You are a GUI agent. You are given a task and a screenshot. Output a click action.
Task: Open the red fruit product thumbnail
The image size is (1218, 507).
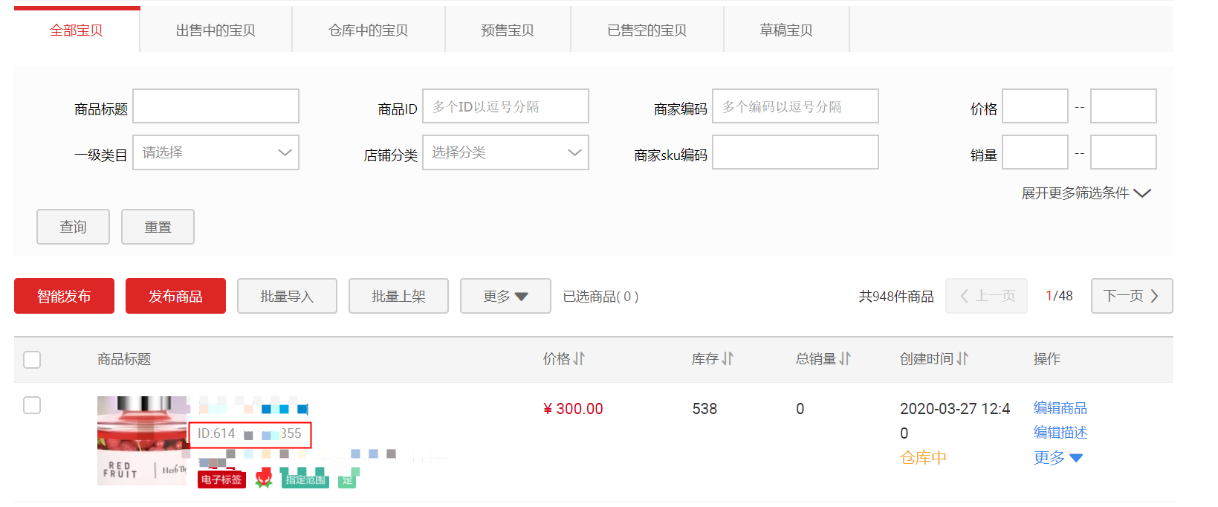click(143, 441)
